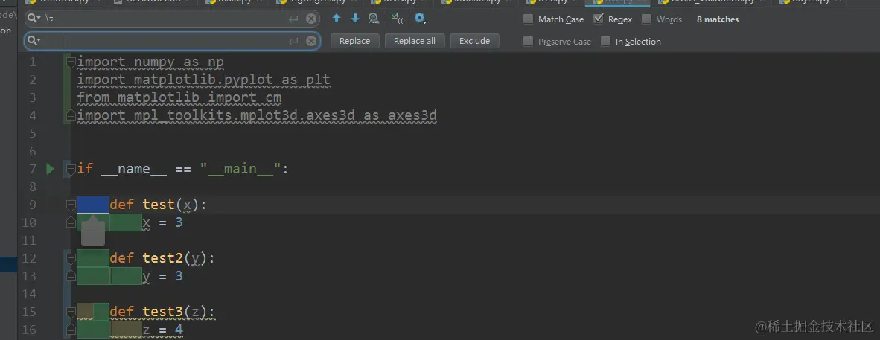The image size is (880, 340).
Task: Click line number 11 in the gutter
Action: pyautogui.click(x=28, y=240)
